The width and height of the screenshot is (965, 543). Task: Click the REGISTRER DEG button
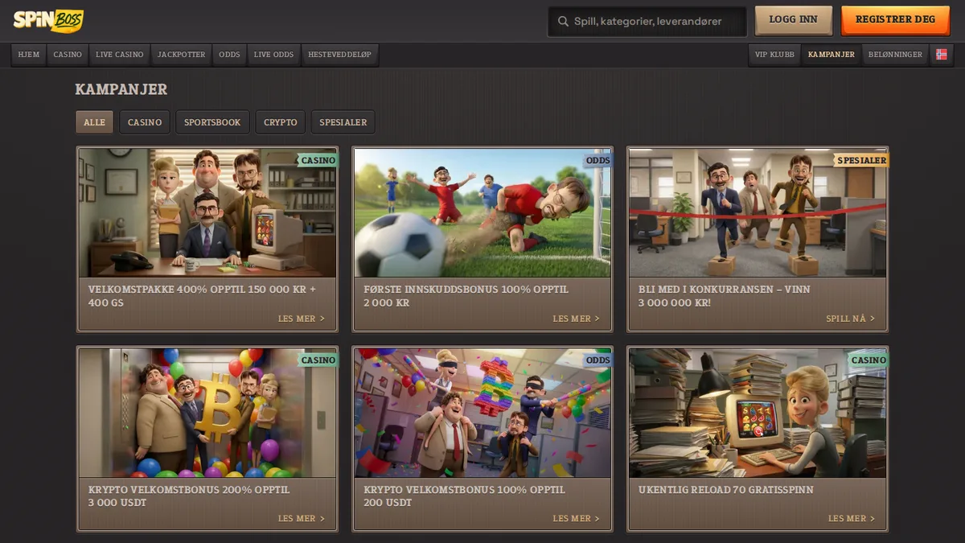pos(895,20)
